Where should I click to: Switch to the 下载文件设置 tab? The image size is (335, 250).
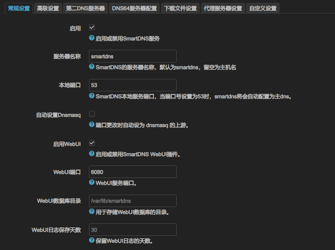point(180,8)
